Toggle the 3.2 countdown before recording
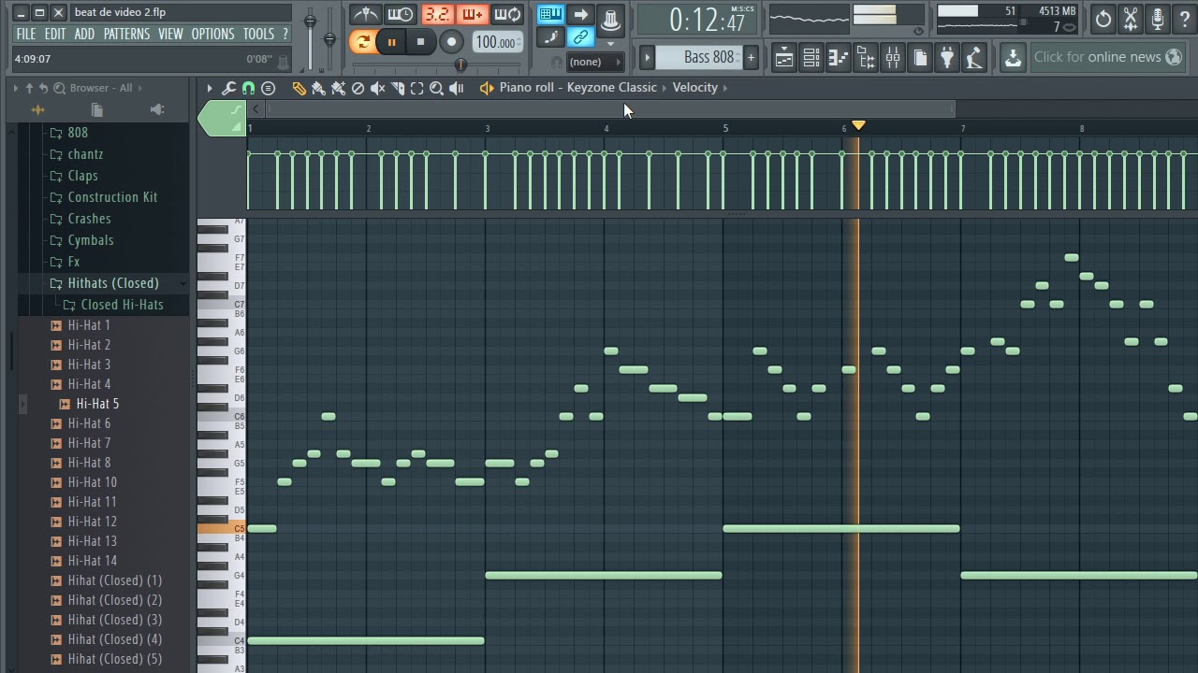The height and width of the screenshot is (673, 1198). click(436, 14)
